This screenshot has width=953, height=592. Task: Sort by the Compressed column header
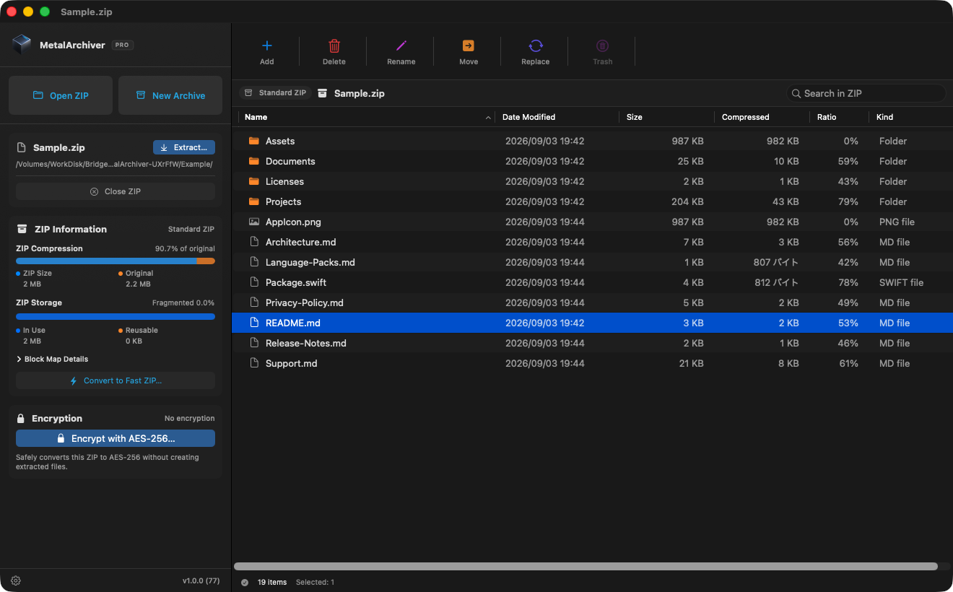(x=762, y=117)
